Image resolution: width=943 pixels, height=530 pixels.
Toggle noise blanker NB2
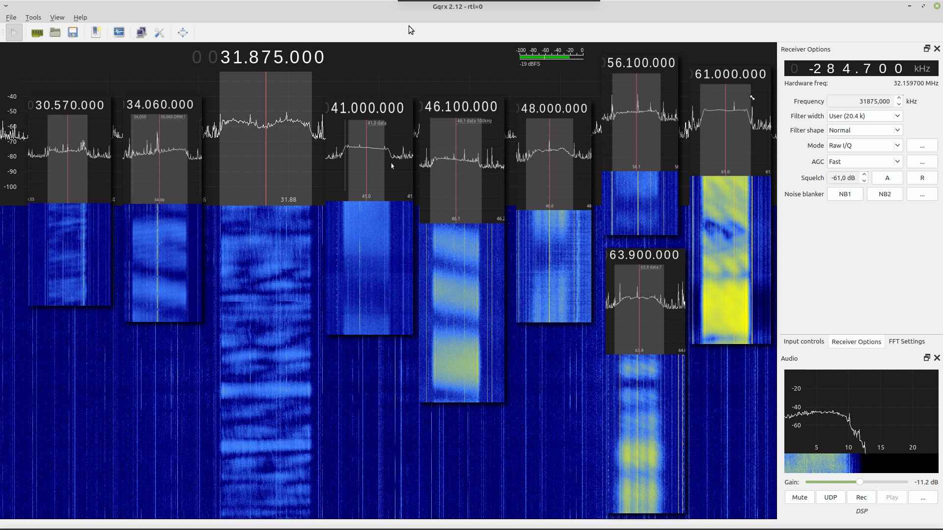click(x=885, y=194)
